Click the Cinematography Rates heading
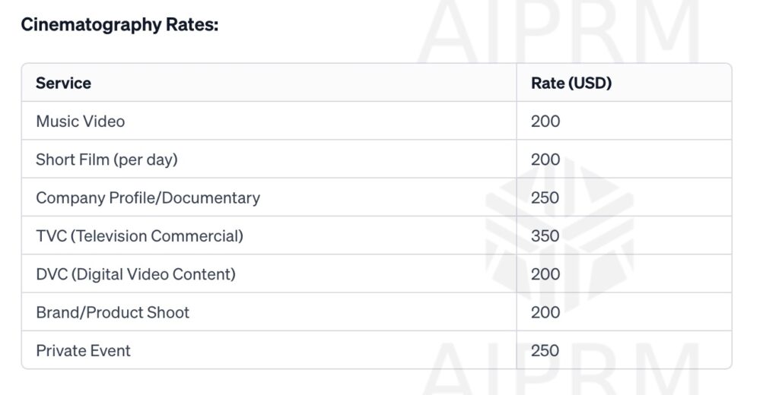779x395 pixels. pyautogui.click(x=119, y=25)
